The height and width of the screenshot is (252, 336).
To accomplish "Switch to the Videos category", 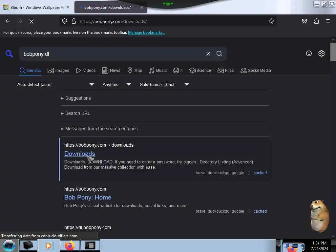I will [86, 71].
